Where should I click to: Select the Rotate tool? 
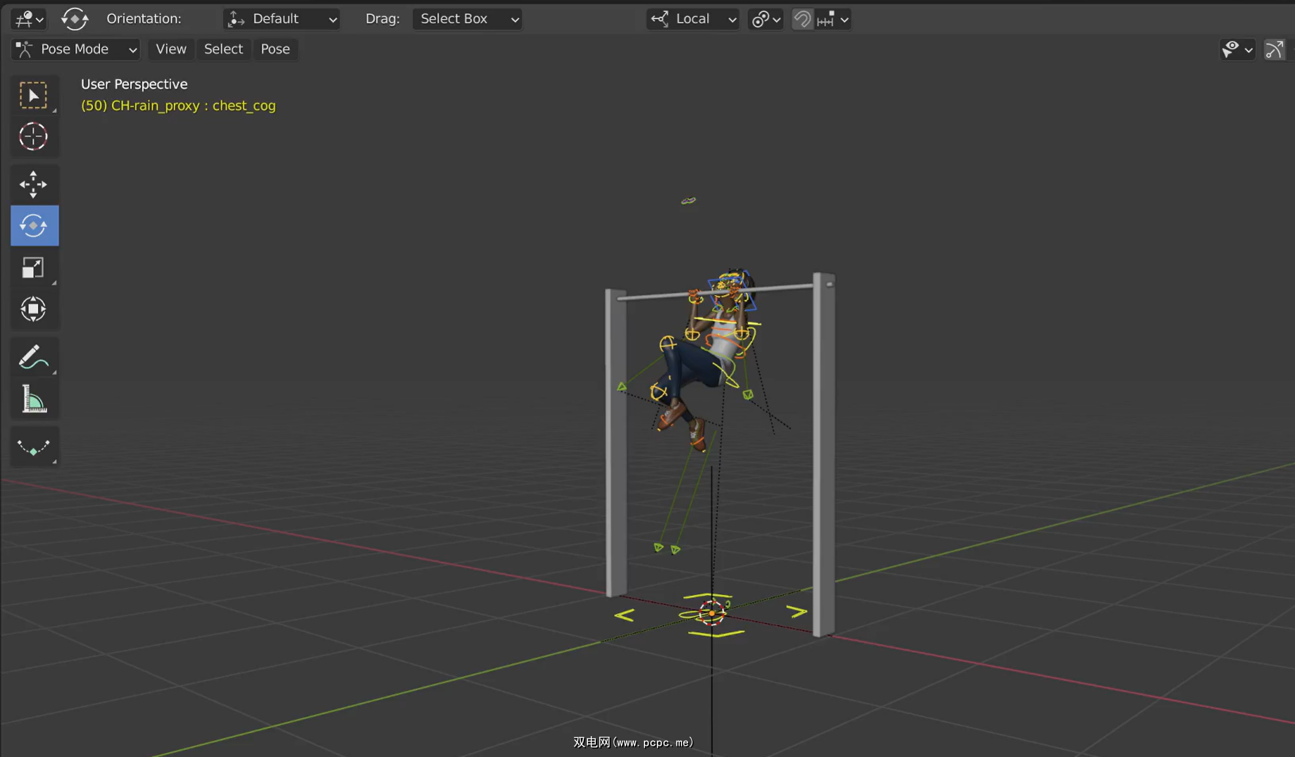[x=34, y=226]
